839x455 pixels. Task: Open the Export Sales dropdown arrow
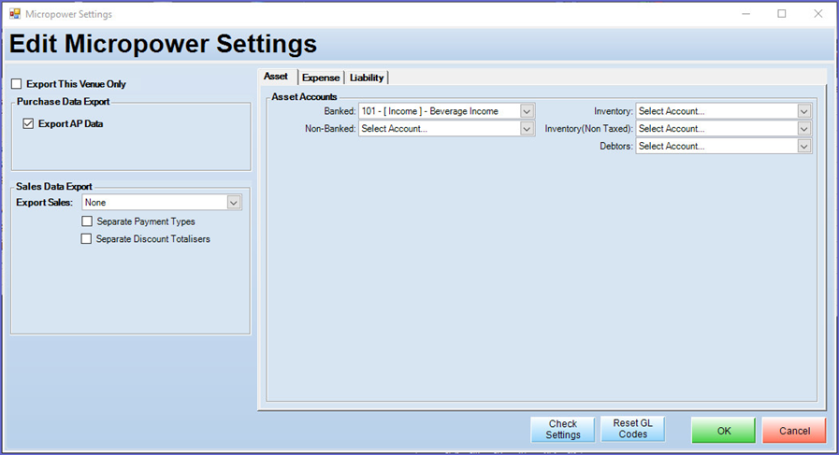click(x=233, y=203)
